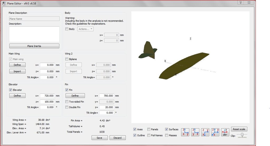This screenshot has height=146, width=270.
Task: Click the Clip slider handle
Action: coord(242,135)
